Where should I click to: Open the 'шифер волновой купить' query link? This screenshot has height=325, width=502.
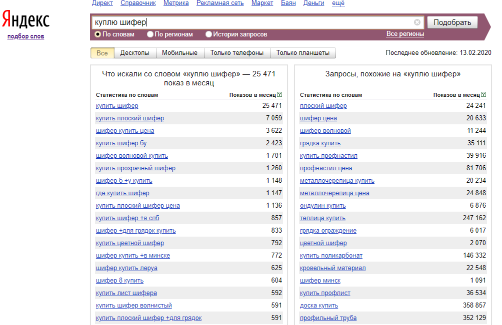pos(132,156)
